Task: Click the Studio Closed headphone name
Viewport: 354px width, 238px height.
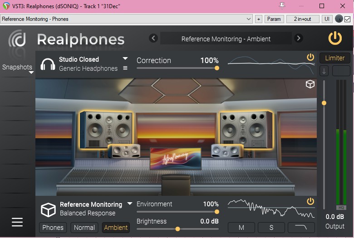Action: tap(79, 59)
